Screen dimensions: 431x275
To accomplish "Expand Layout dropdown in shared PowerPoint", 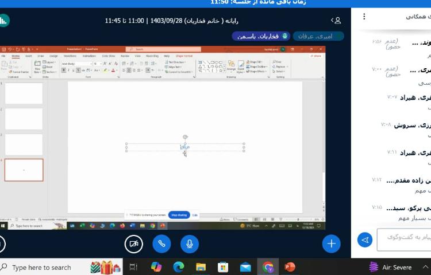I will tap(49, 62).
